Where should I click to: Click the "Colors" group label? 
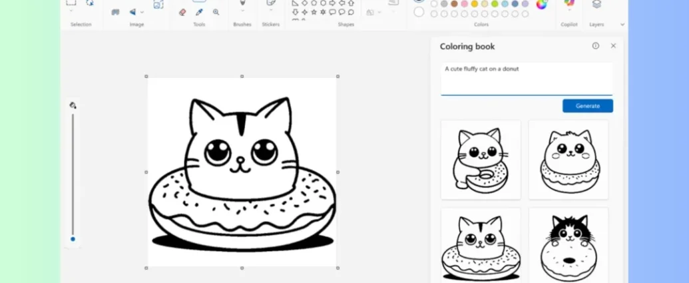(x=481, y=25)
